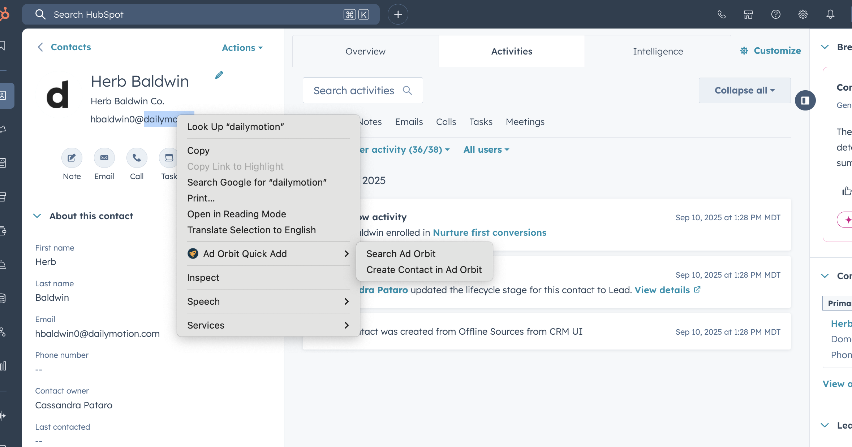Collapse the About this contact section

pos(37,216)
